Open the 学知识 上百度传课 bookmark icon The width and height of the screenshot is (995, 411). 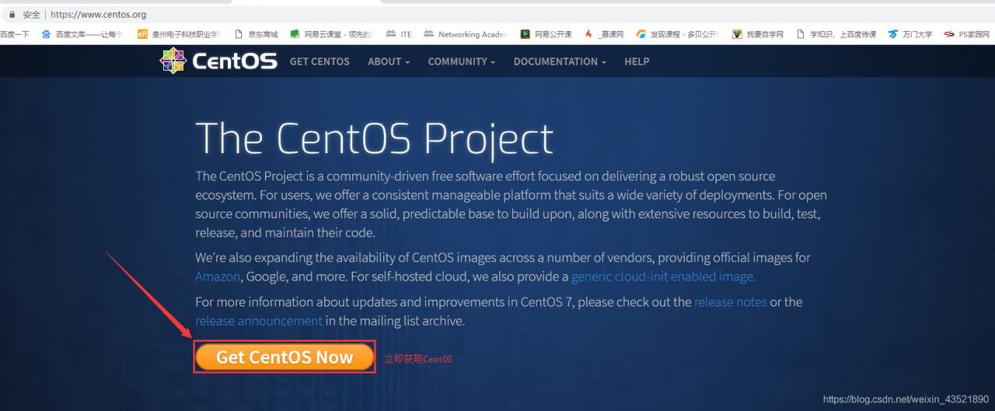click(801, 34)
